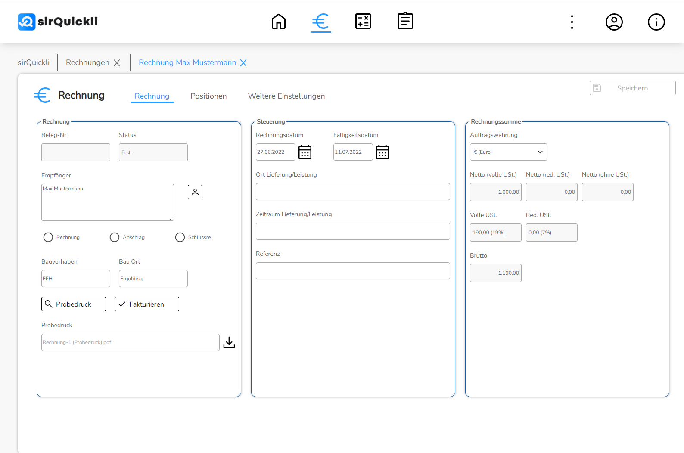Image resolution: width=684 pixels, height=453 pixels.
Task: Open the info circle icon
Action: coord(656,22)
